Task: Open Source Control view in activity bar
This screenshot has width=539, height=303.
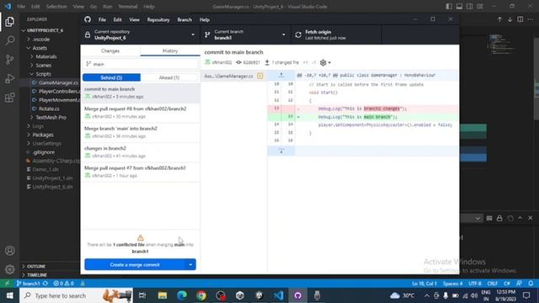Action: [x=9, y=60]
